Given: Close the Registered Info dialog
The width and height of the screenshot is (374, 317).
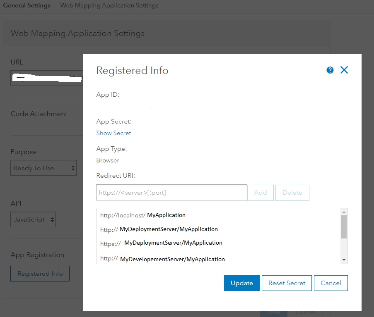Looking at the screenshot, I should click(x=344, y=70).
